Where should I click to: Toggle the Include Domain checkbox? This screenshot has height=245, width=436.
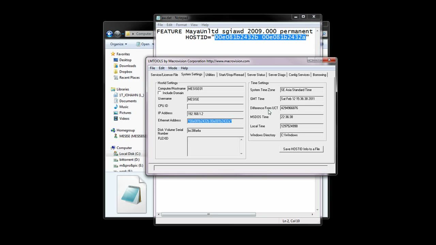(159, 93)
